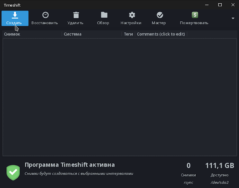Image resolution: width=239 pixels, height=188 pixels.
Task: Click the 'Снимки' label under the count
Action: 188,175
